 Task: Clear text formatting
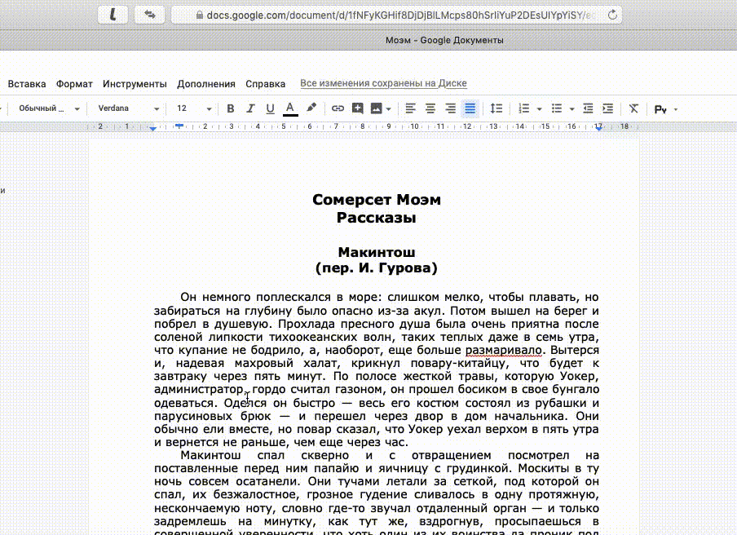633,108
